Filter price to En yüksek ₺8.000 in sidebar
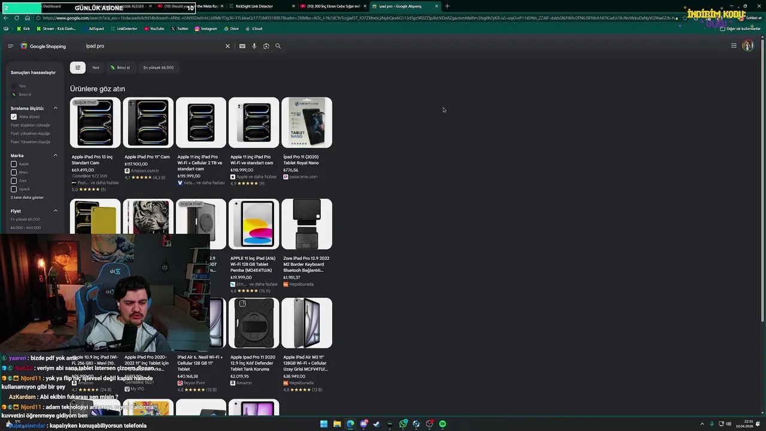Viewport: 766px width, 431px height. tap(25, 219)
